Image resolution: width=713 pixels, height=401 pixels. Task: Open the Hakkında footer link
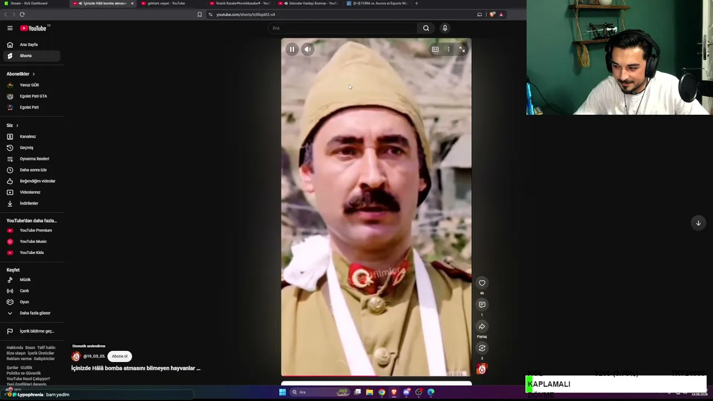tap(14, 348)
